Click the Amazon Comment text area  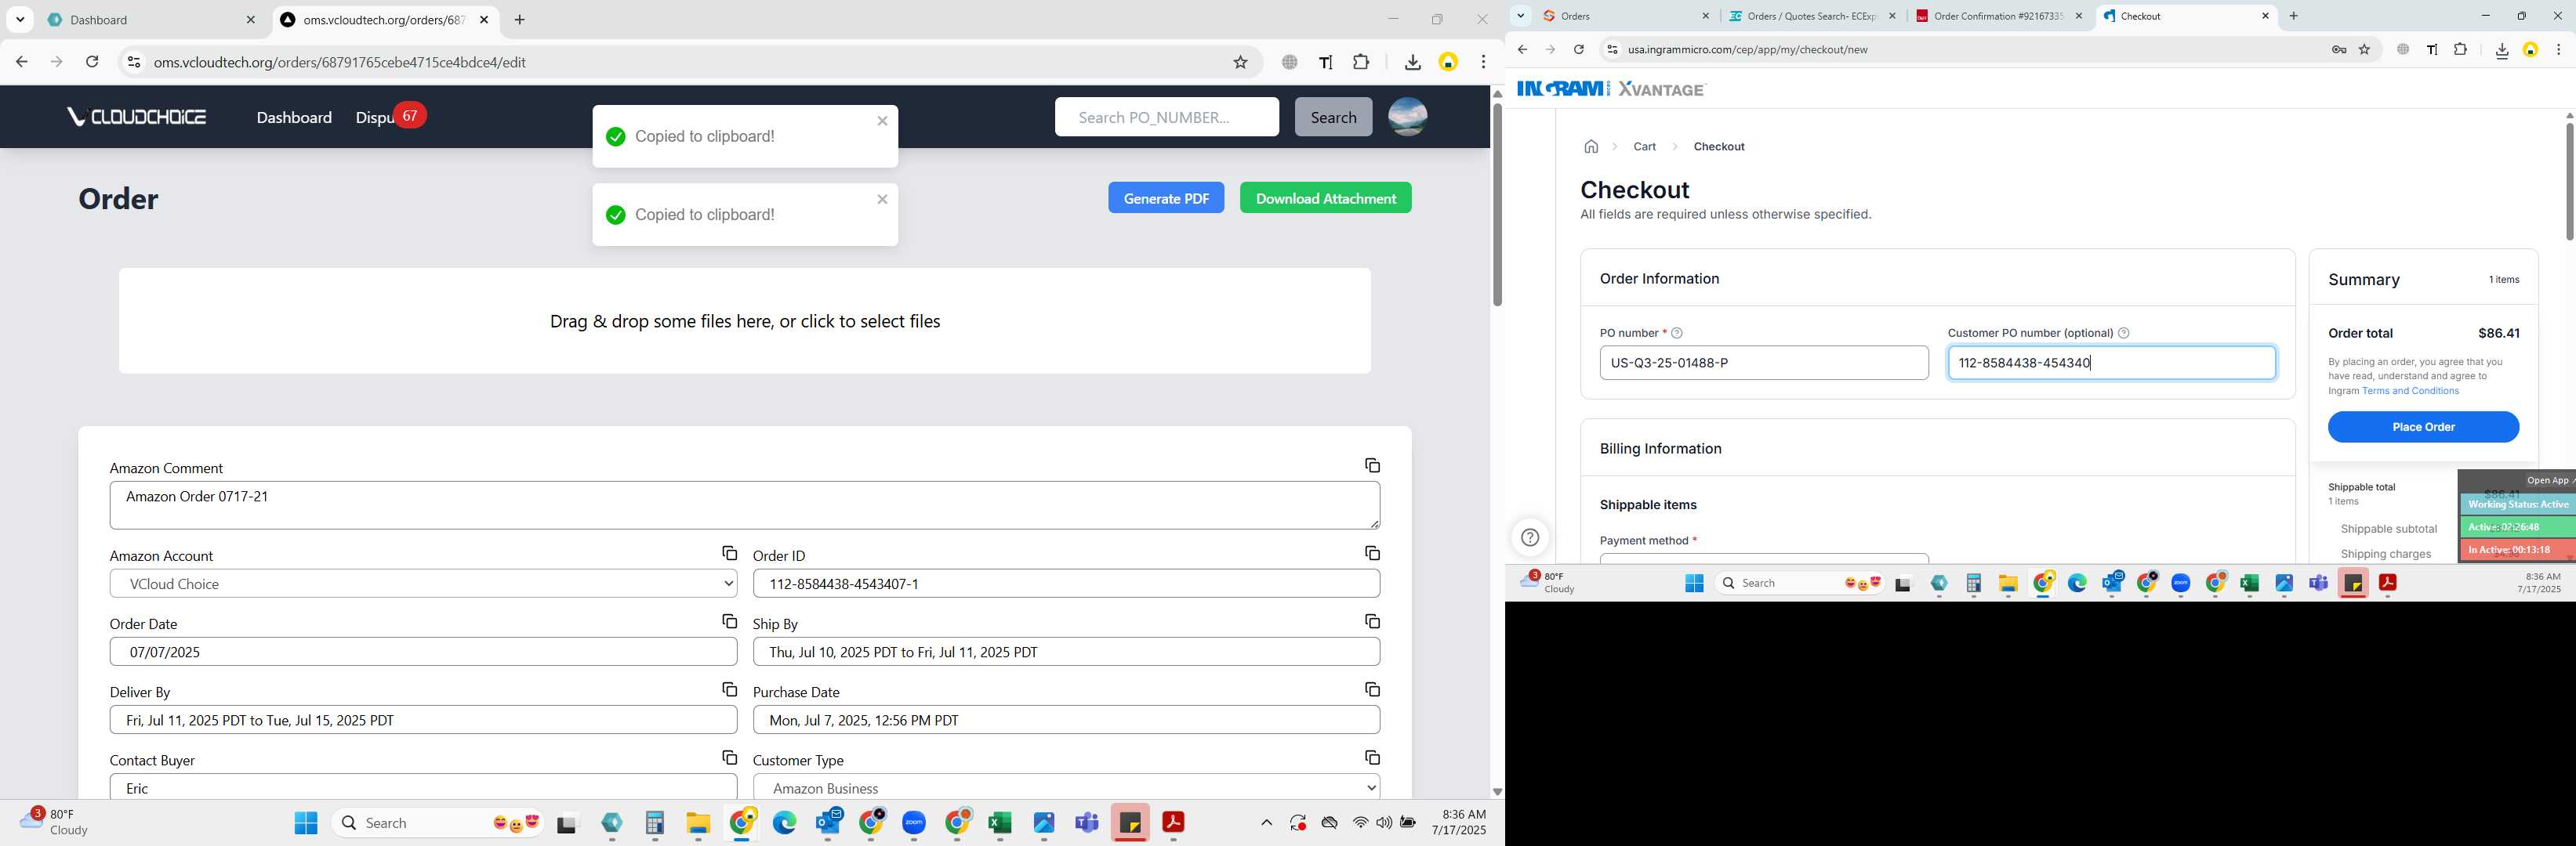point(744,505)
